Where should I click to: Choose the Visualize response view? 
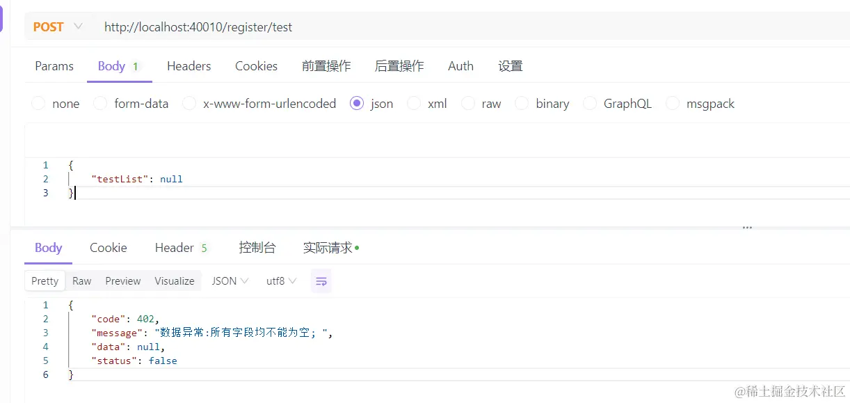pyautogui.click(x=175, y=281)
